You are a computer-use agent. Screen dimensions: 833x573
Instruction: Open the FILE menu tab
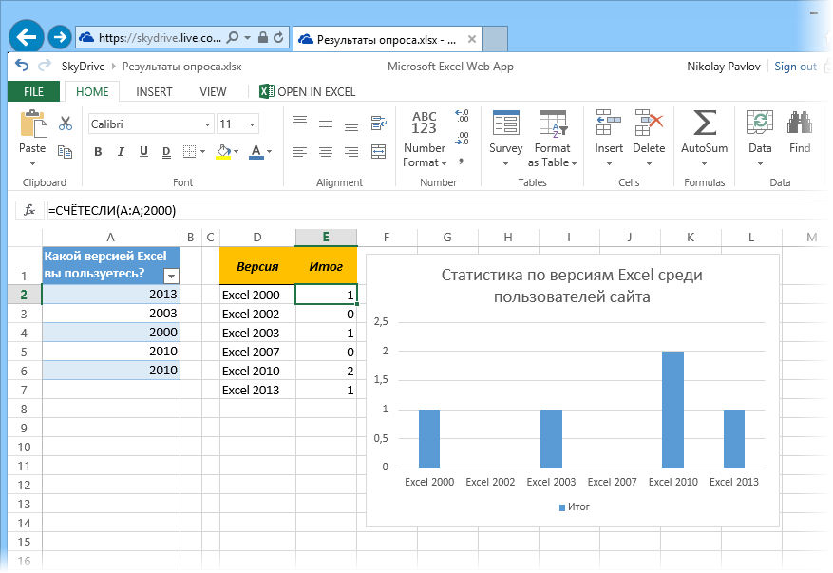(x=33, y=92)
